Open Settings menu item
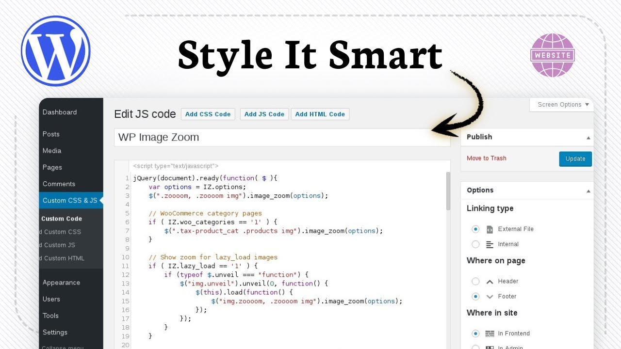621x349 pixels. 55,332
